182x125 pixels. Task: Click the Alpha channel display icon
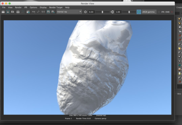[38, 12]
